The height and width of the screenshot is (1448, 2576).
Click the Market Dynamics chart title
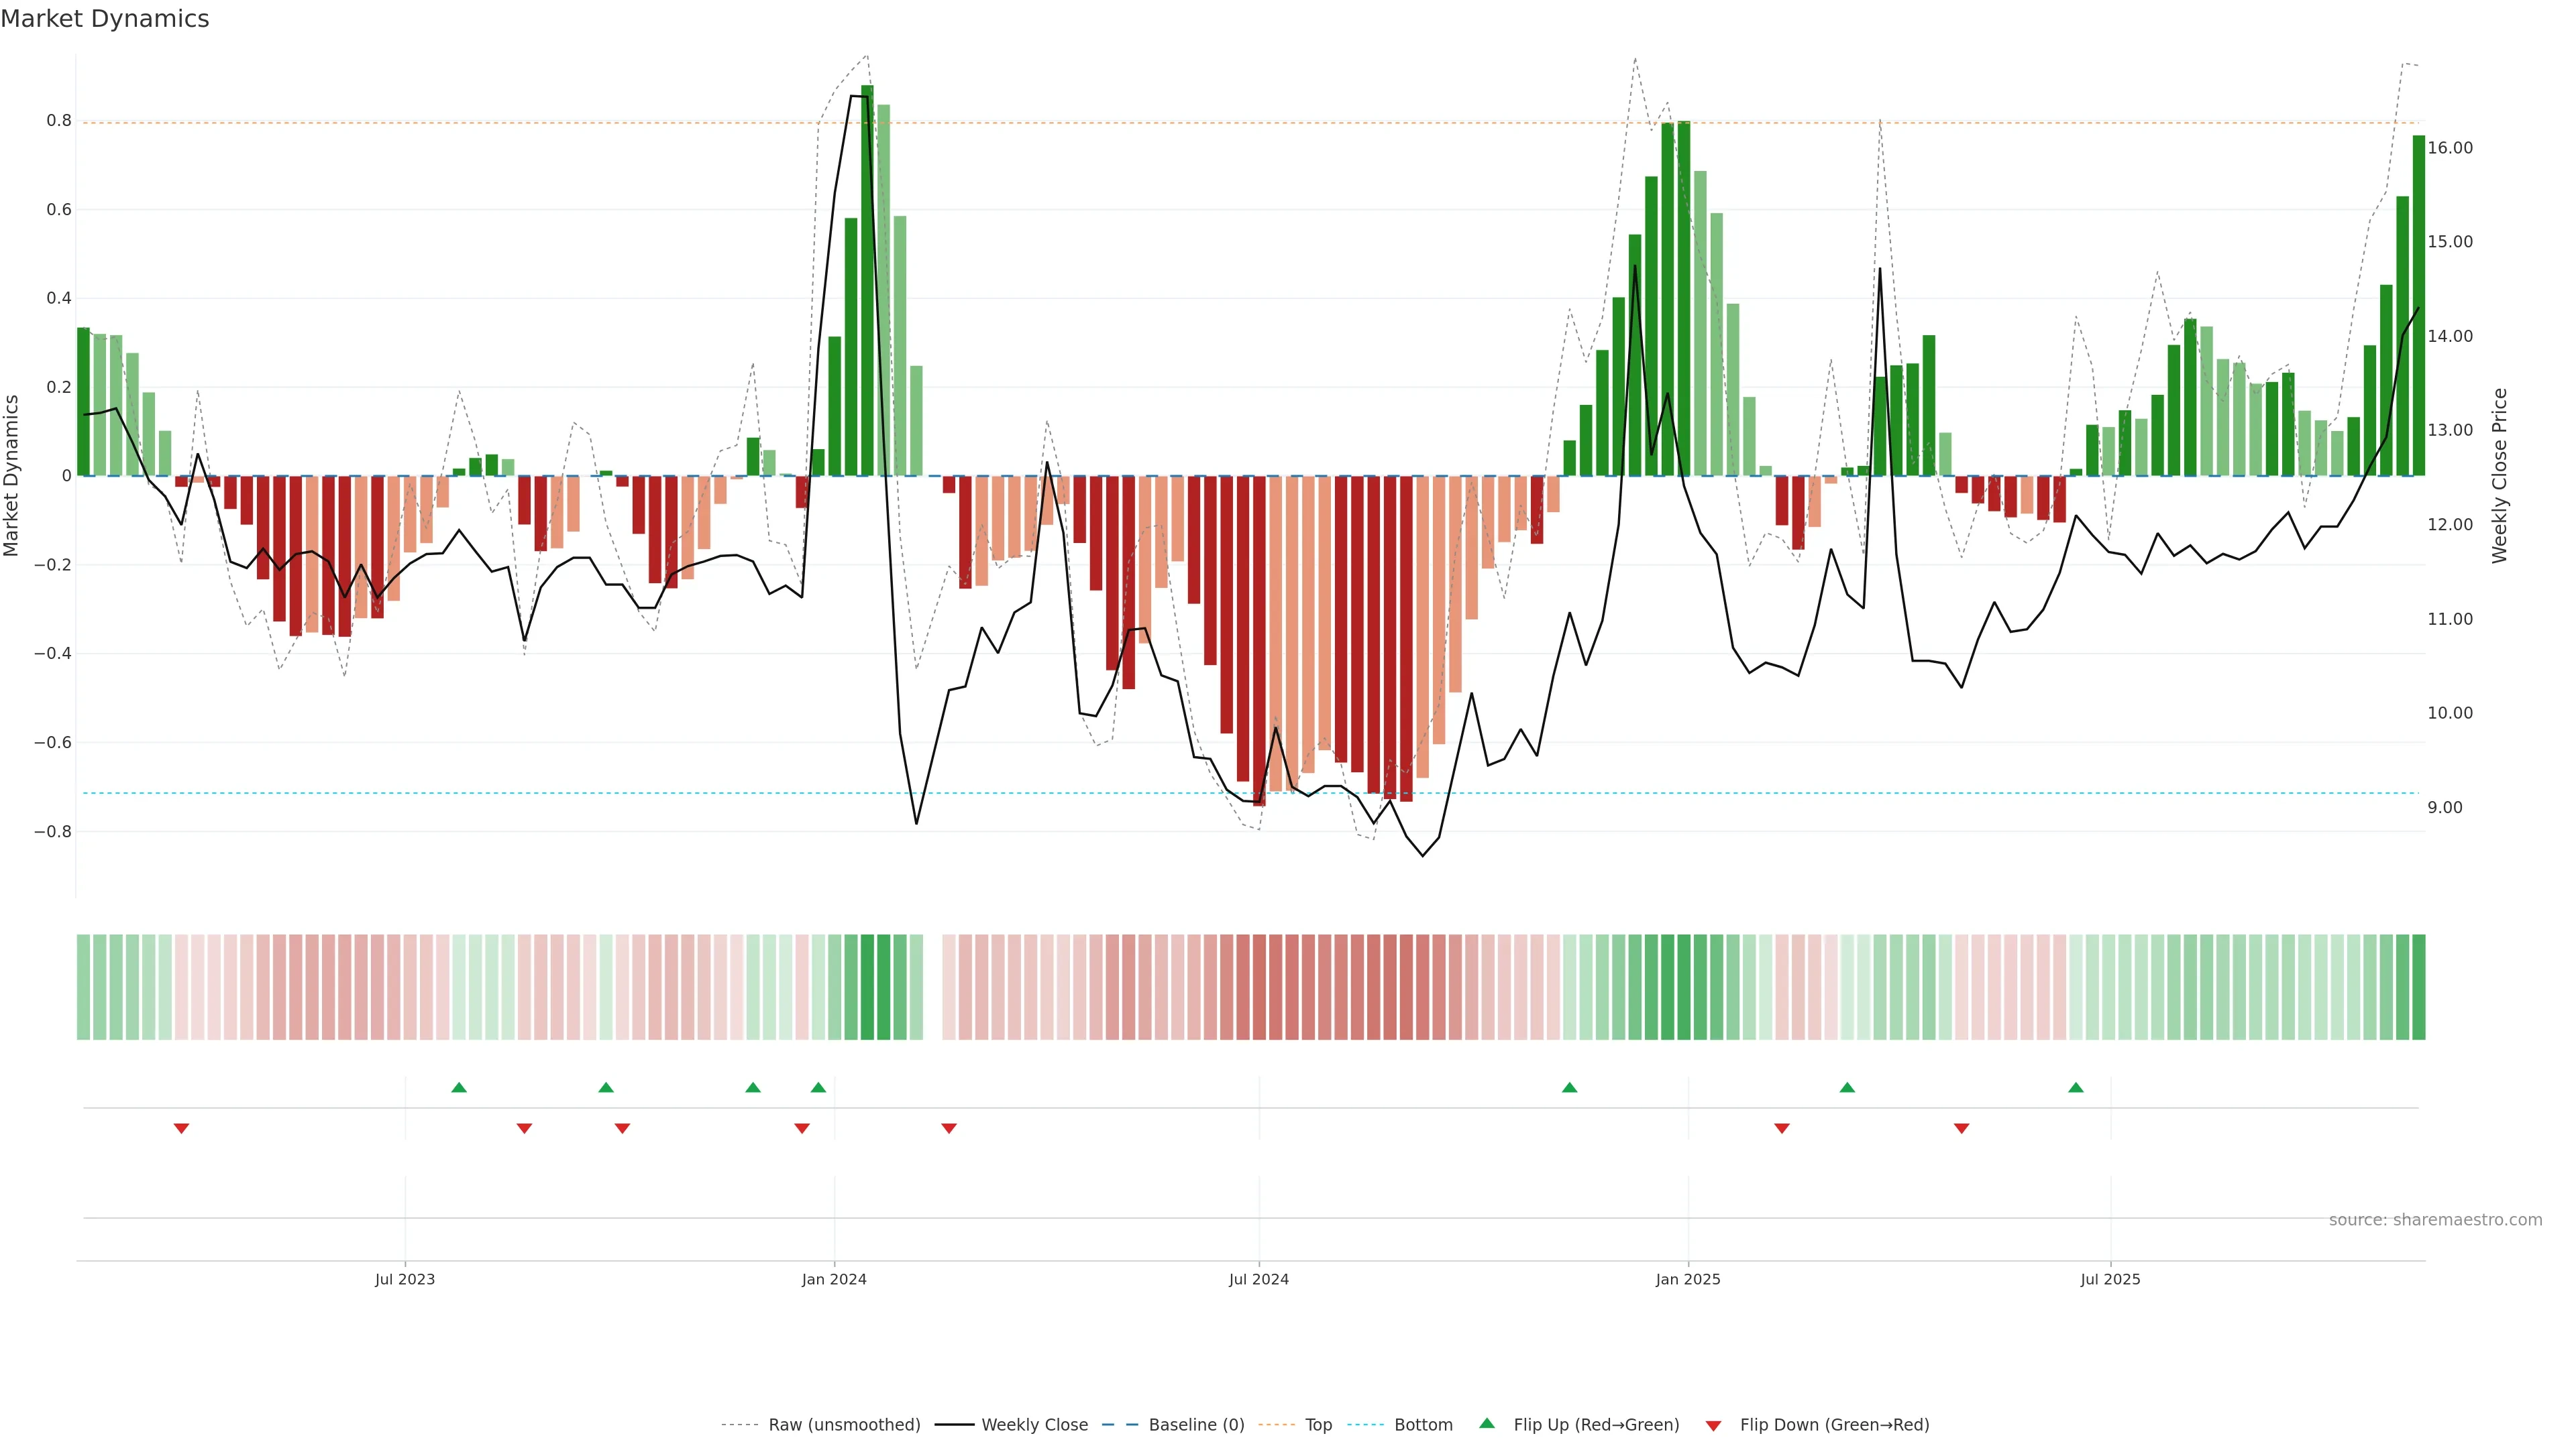pos(105,19)
